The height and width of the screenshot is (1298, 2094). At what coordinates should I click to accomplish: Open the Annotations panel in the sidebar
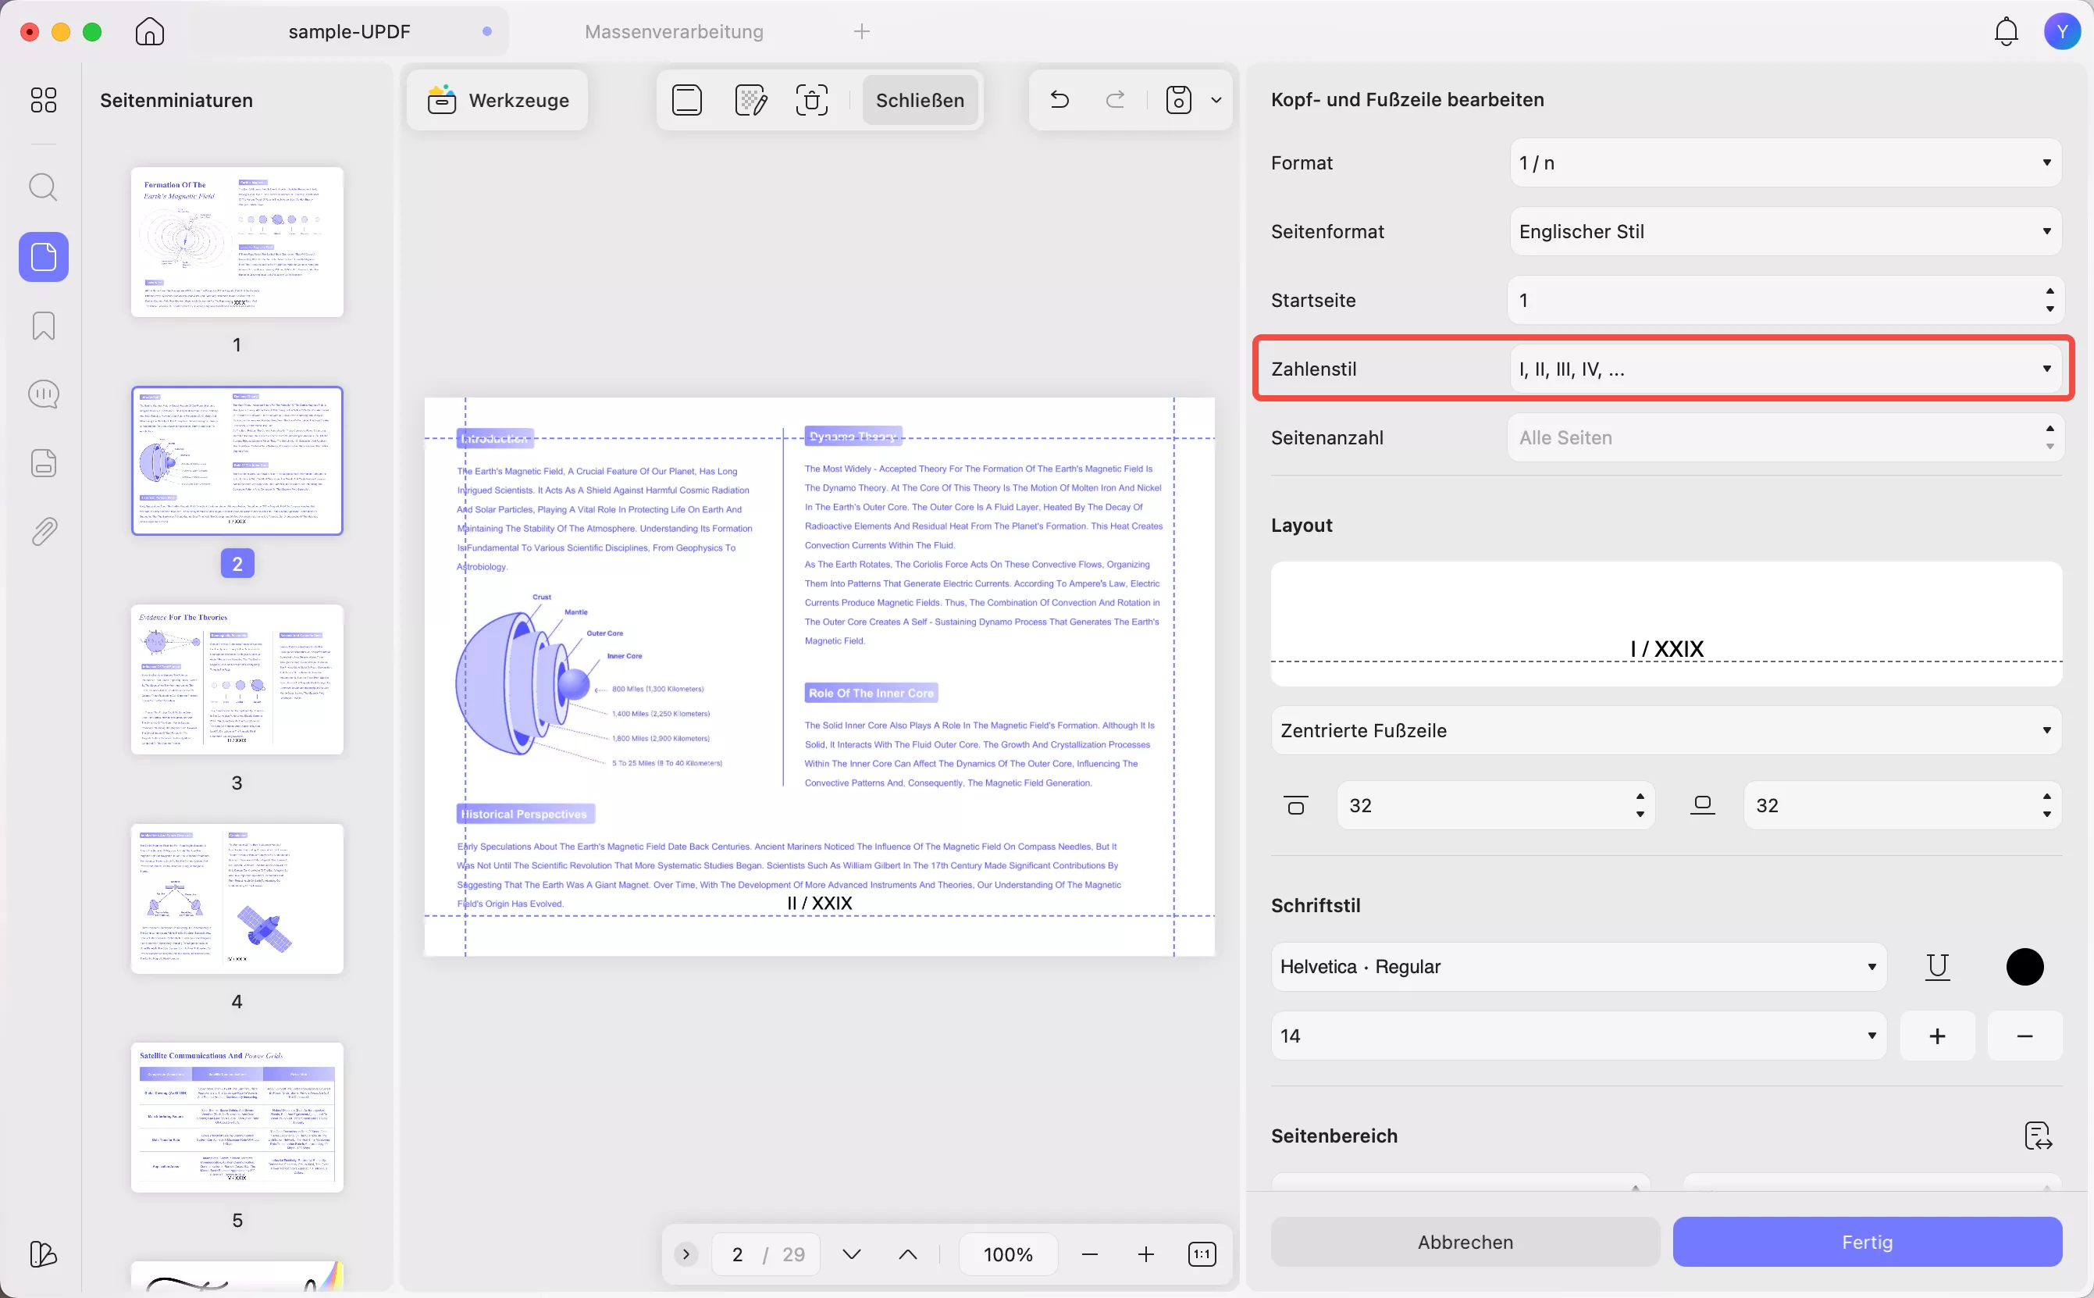[x=43, y=393]
